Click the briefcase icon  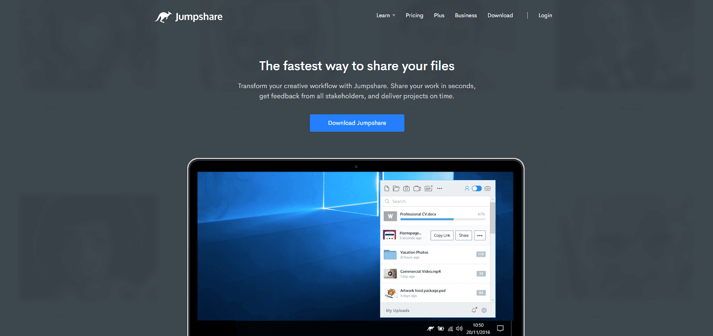click(488, 188)
